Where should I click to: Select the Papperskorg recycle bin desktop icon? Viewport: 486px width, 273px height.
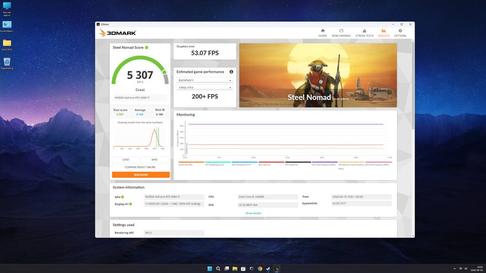pos(7,64)
